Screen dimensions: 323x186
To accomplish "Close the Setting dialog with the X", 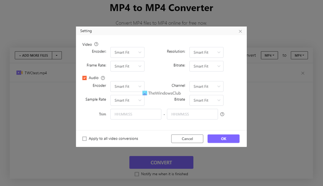I will (240, 31).
